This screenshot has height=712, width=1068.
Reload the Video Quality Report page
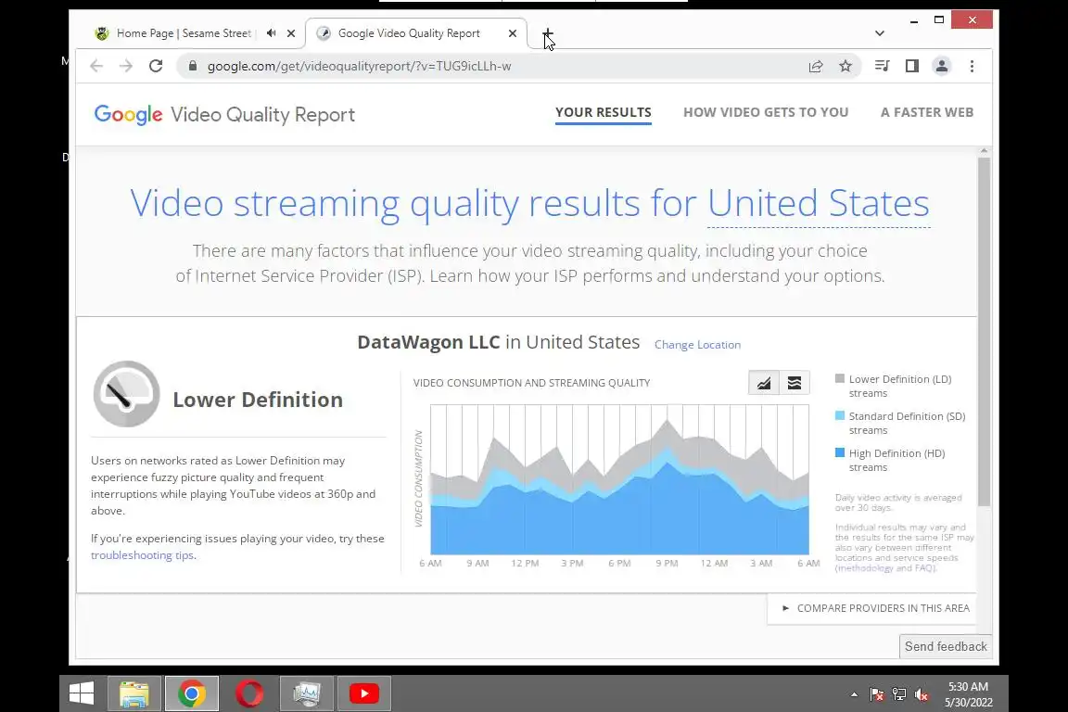pyautogui.click(x=156, y=66)
